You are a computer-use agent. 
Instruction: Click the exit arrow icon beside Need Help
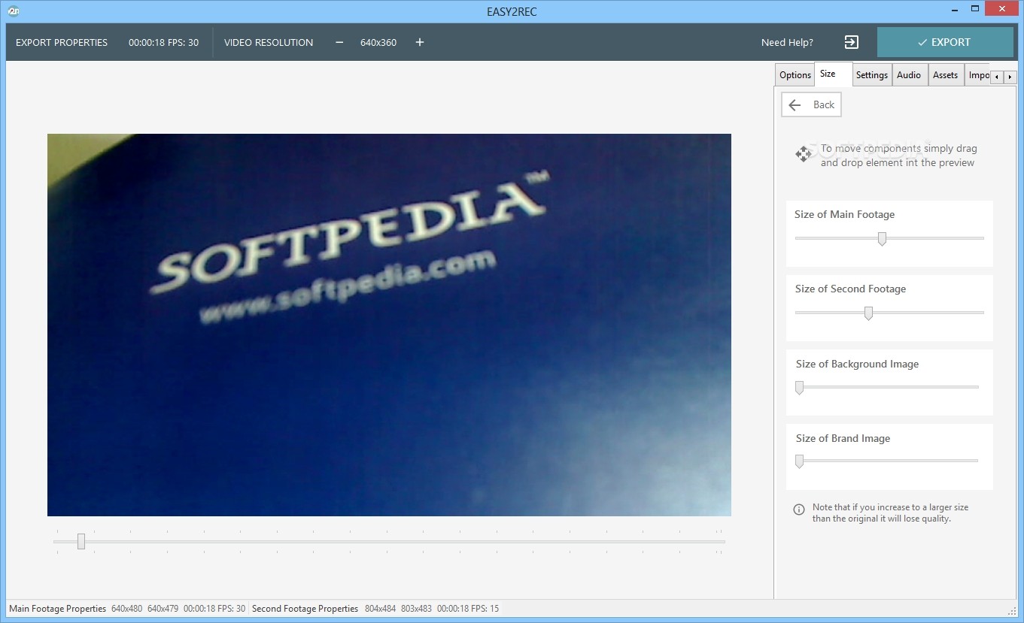[852, 42]
